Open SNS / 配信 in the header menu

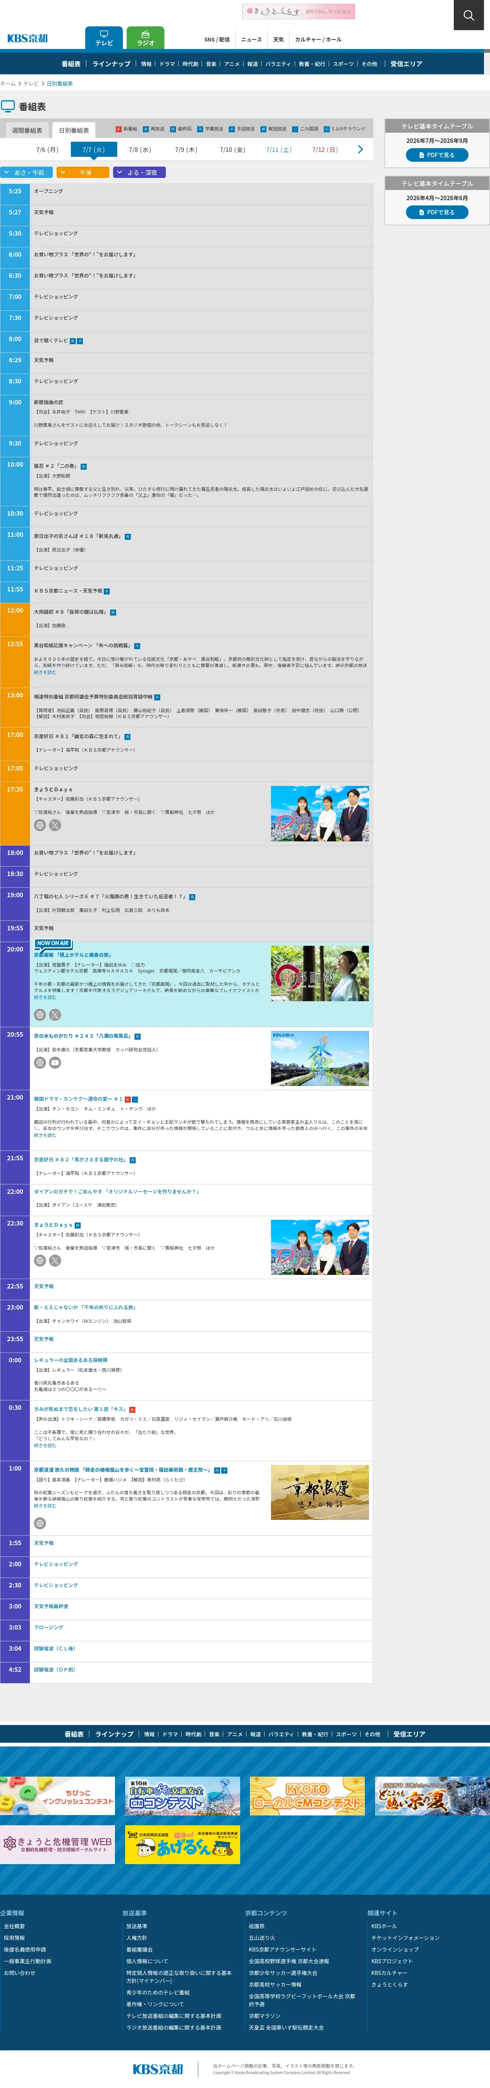tap(217, 39)
